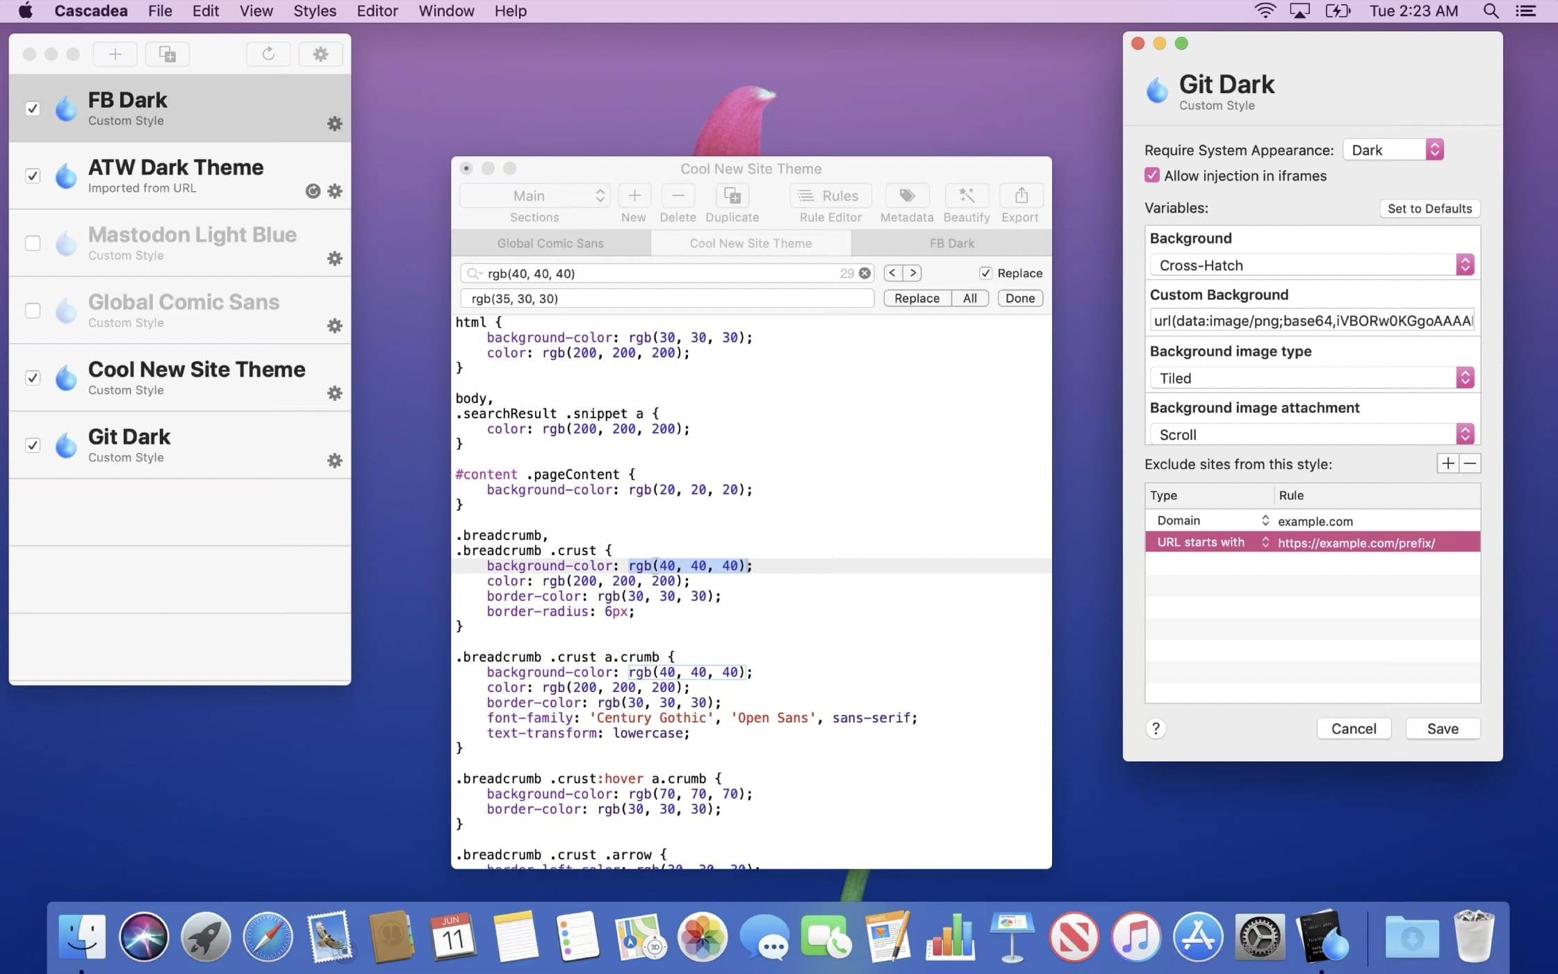The width and height of the screenshot is (1558, 974).
Task: Click the replacement text field rgb(35, 30, 30)
Action: coord(666,298)
